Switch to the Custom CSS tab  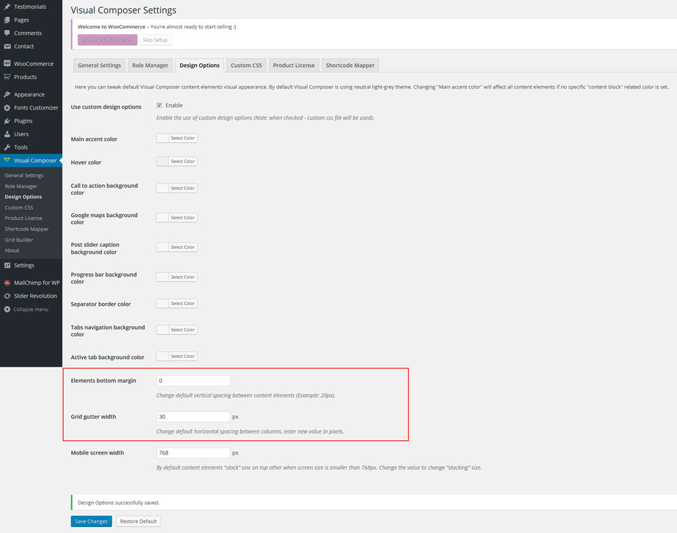[x=246, y=66]
